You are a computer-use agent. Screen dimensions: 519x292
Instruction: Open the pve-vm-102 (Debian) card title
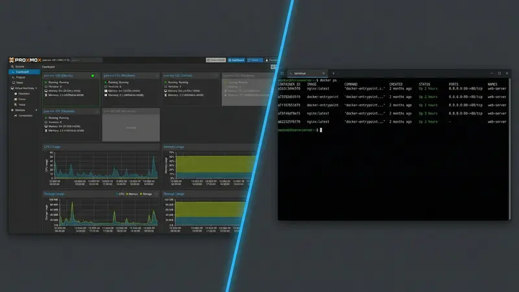[178, 76]
